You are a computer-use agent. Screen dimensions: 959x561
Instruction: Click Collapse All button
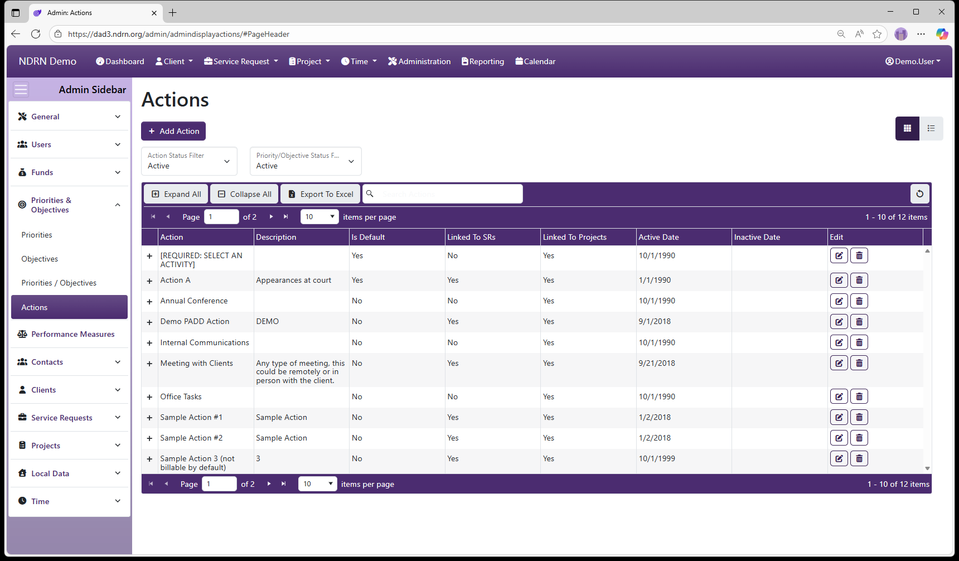[244, 194]
